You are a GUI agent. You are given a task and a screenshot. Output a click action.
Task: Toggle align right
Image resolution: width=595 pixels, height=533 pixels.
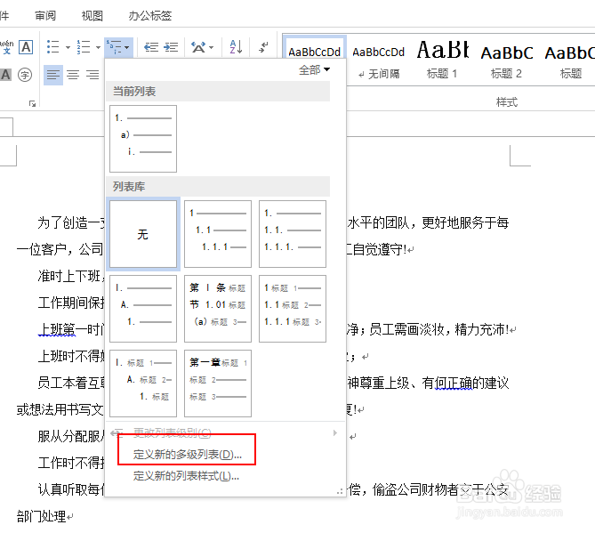coord(92,75)
